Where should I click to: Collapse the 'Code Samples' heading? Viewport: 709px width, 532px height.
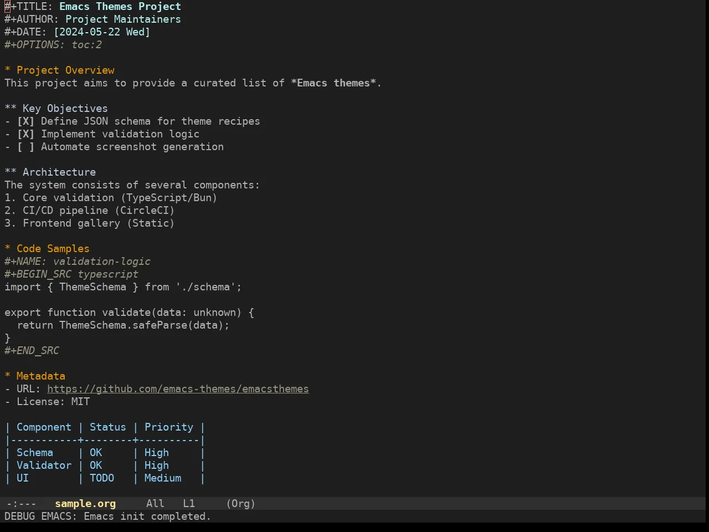(47, 249)
